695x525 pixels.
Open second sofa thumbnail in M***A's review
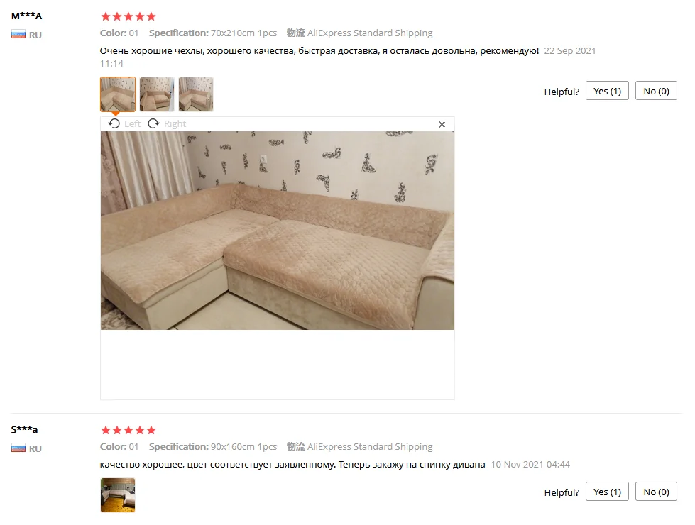point(157,94)
